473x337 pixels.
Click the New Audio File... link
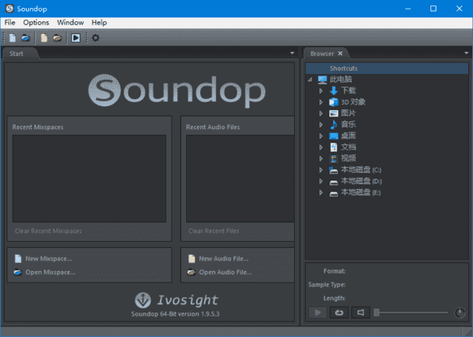[x=224, y=259]
